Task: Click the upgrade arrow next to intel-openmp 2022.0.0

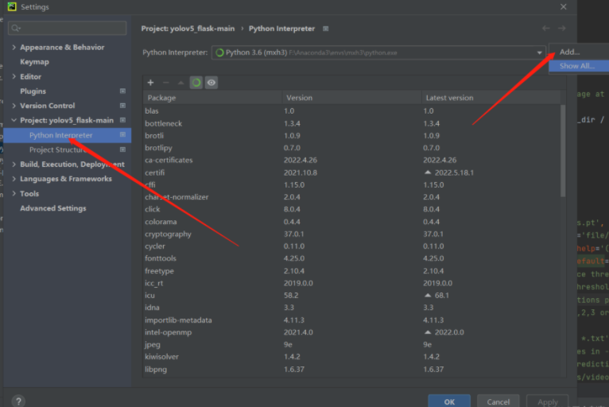Action: tap(428, 332)
